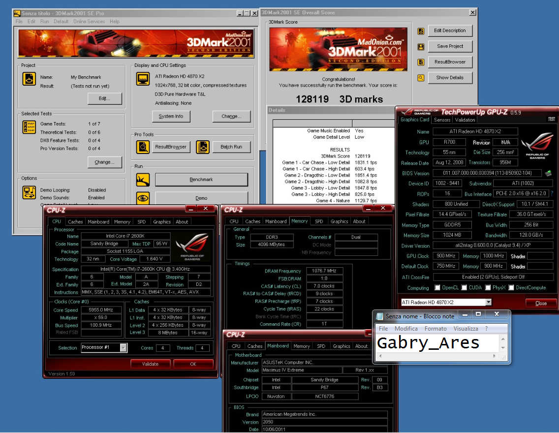The width and height of the screenshot is (559, 433).
Task: Click the GPU-Z BIOS save chip icon
Action: 548,173
